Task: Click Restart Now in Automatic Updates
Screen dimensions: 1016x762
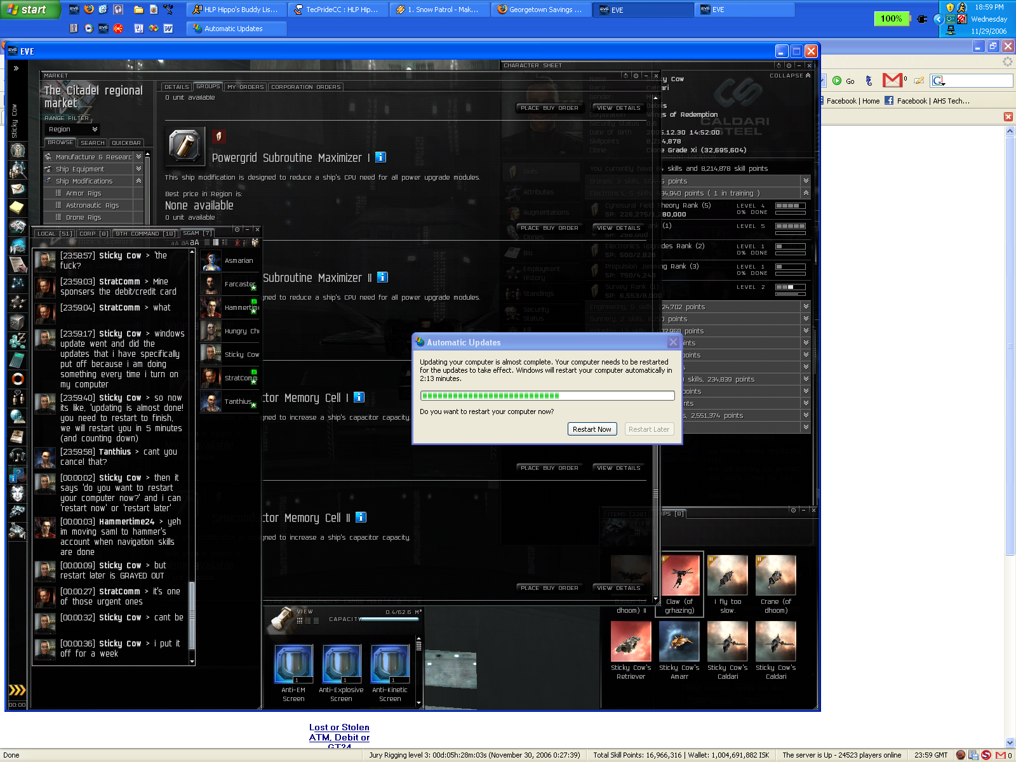Action: [x=592, y=429]
